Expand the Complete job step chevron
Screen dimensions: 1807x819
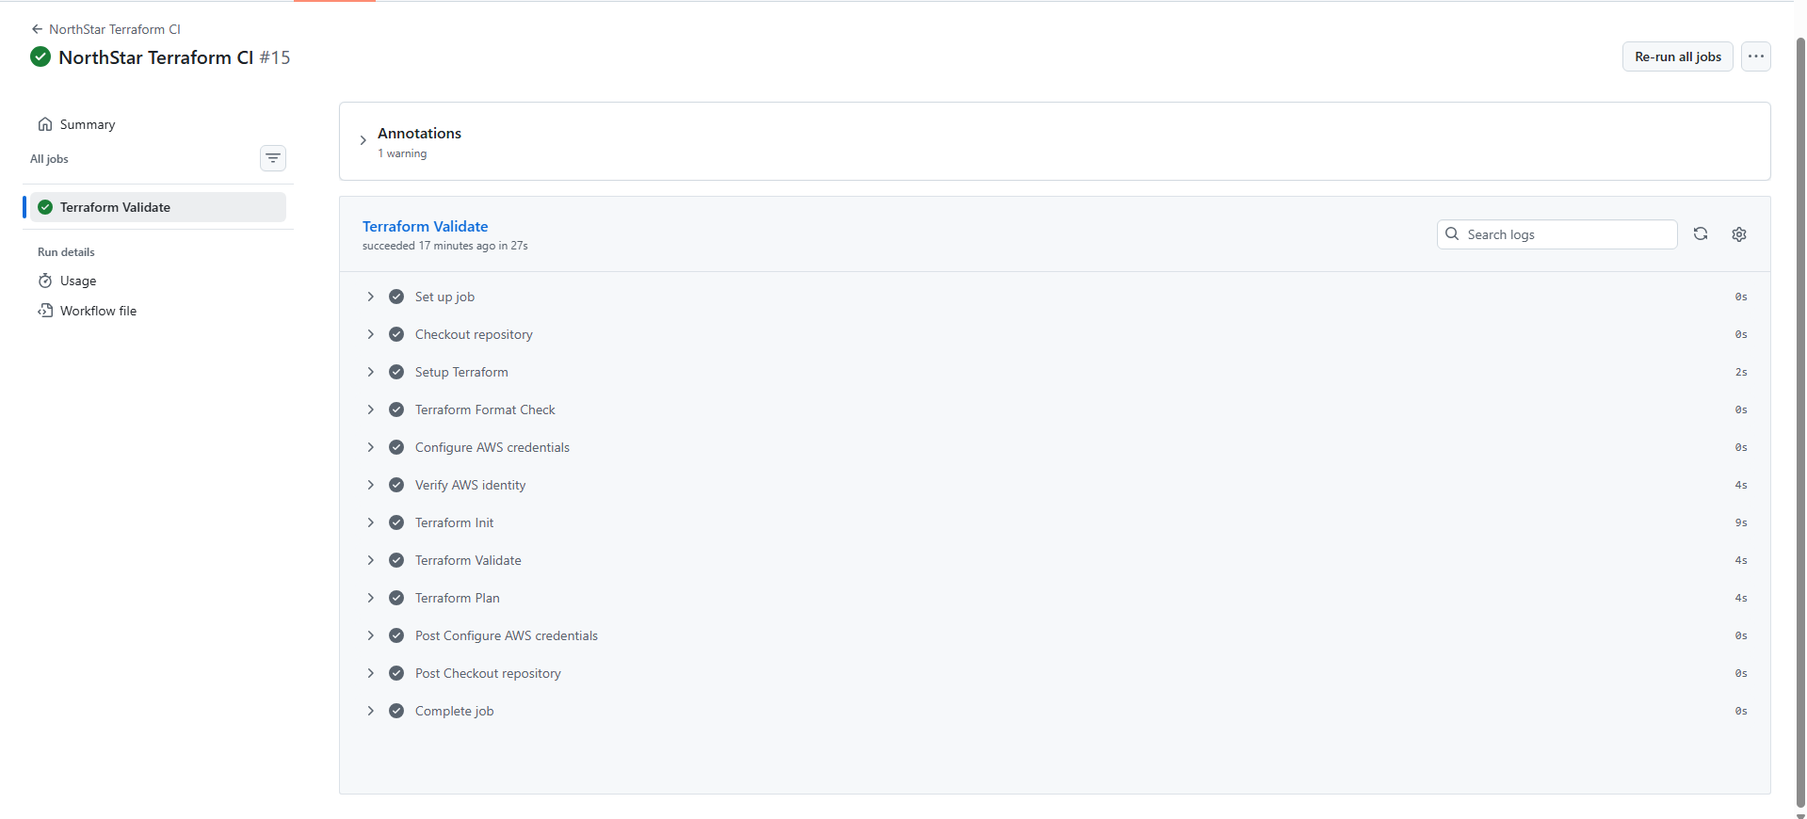point(370,711)
